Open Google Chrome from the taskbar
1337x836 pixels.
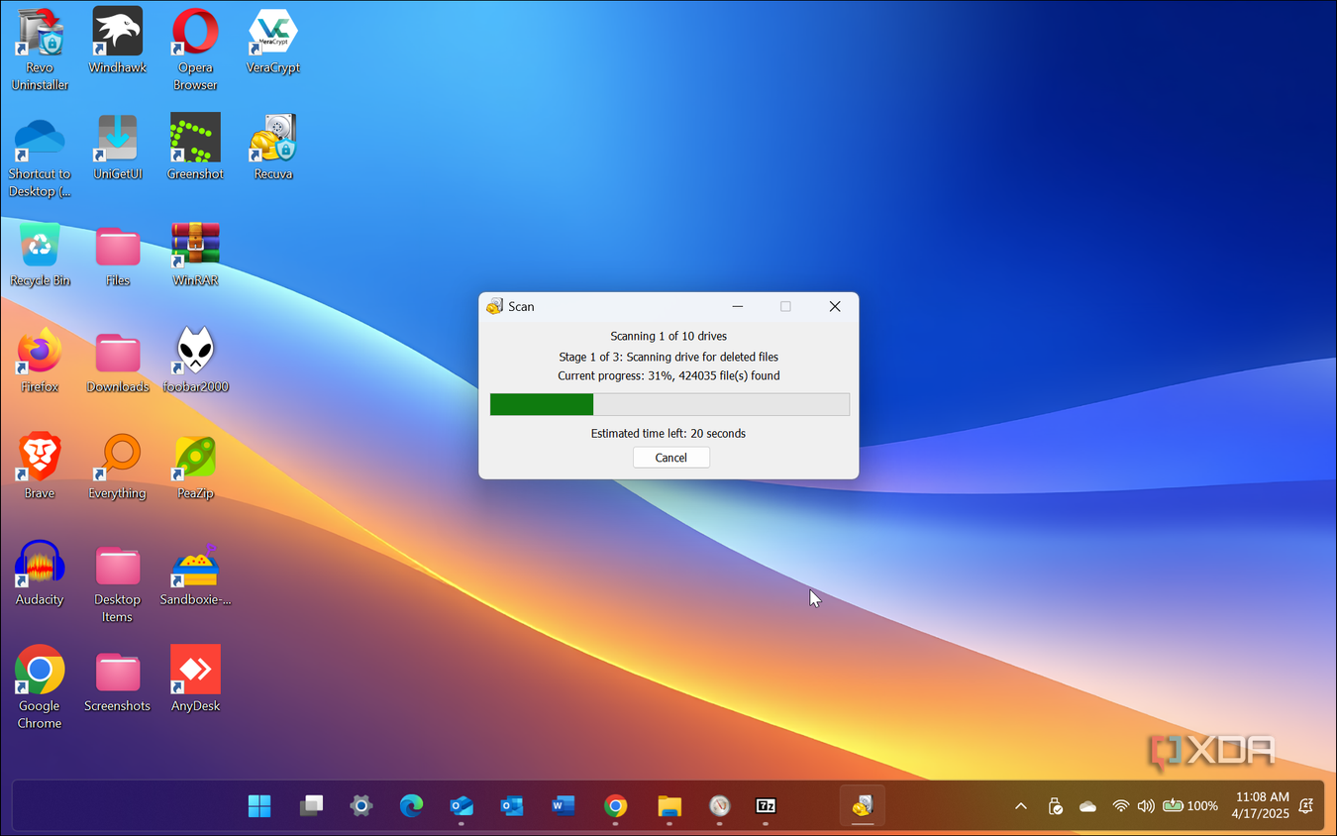[615, 806]
